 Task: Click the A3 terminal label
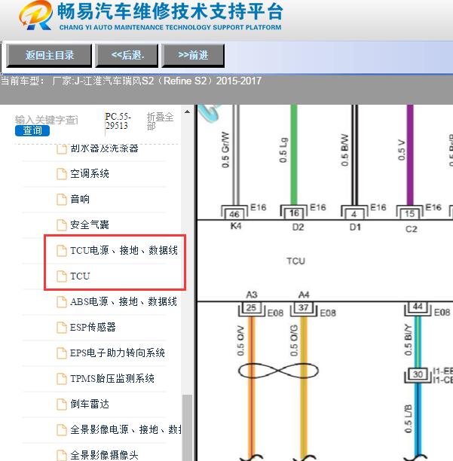tap(252, 295)
